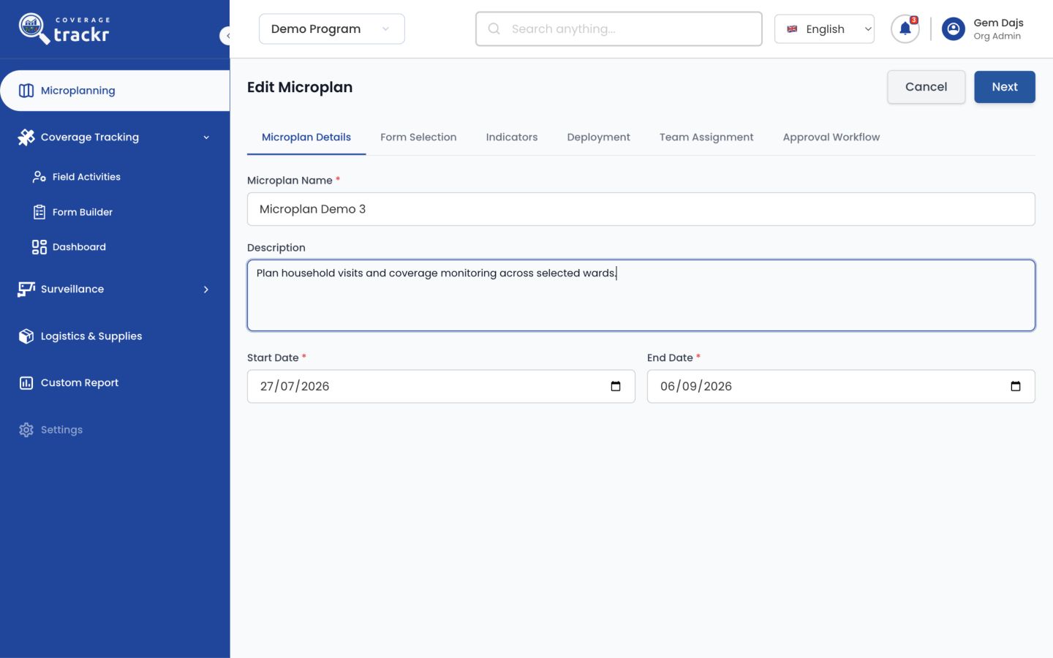1053x658 pixels.
Task: Click the Start Date field
Action: (441, 386)
